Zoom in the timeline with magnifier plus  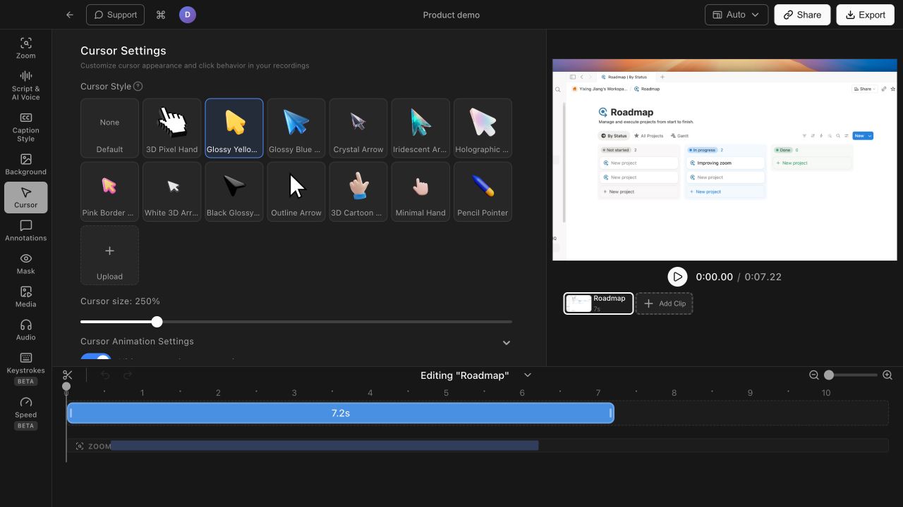coord(887,375)
